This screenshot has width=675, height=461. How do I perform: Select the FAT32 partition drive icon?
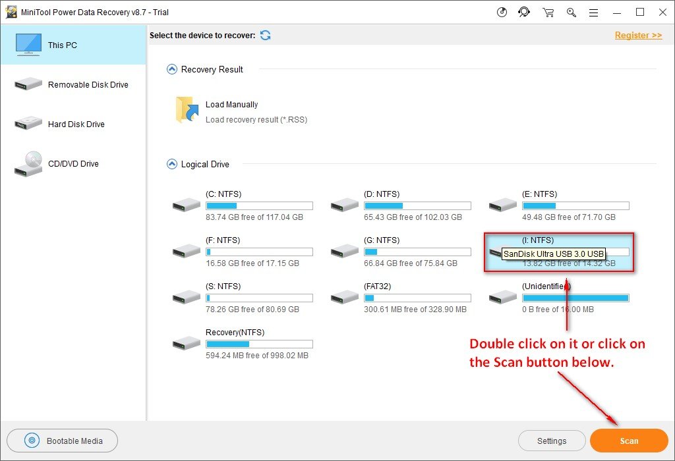click(x=344, y=297)
